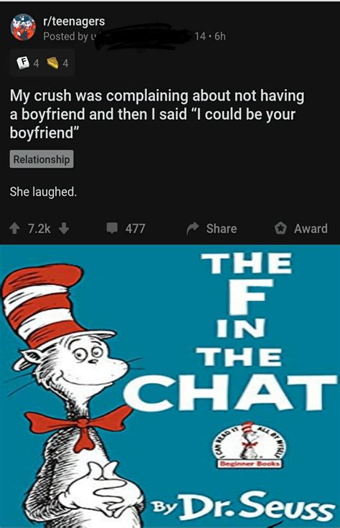
Task: Click the 7.2k vote score
Action: coord(39,229)
